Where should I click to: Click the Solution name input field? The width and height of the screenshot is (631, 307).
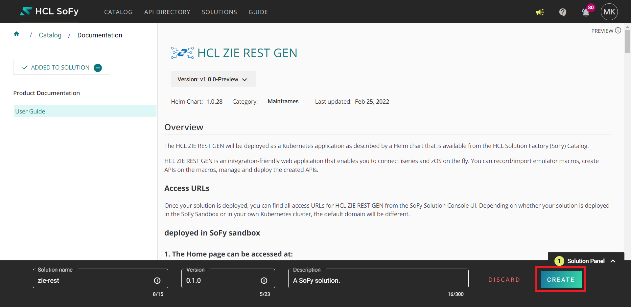pos(101,279)
